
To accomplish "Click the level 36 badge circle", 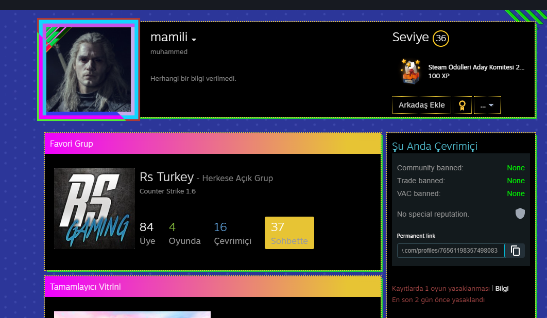I will point(440,39).
